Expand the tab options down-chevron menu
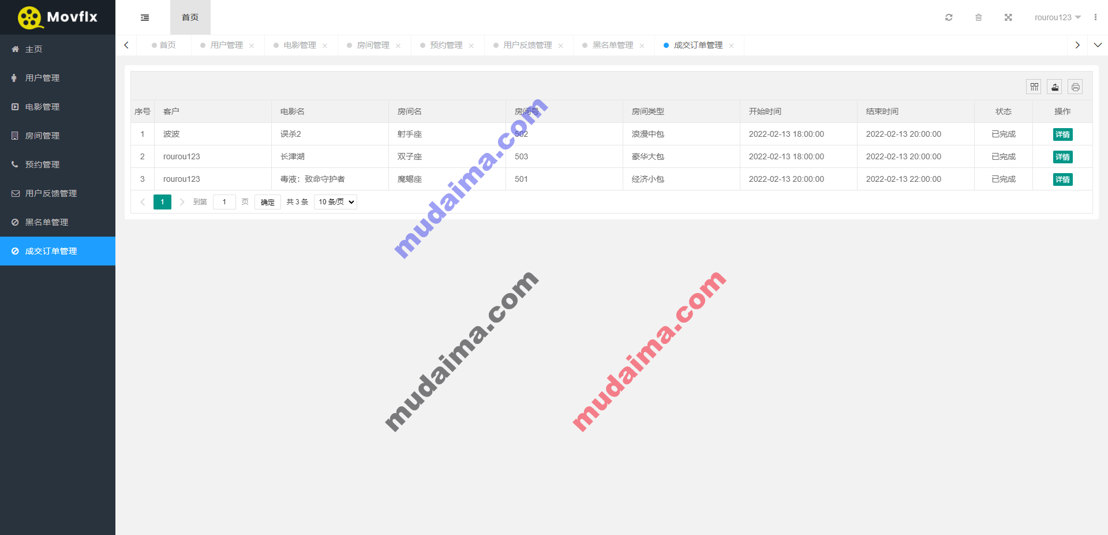 click(x=1098, y=45)
